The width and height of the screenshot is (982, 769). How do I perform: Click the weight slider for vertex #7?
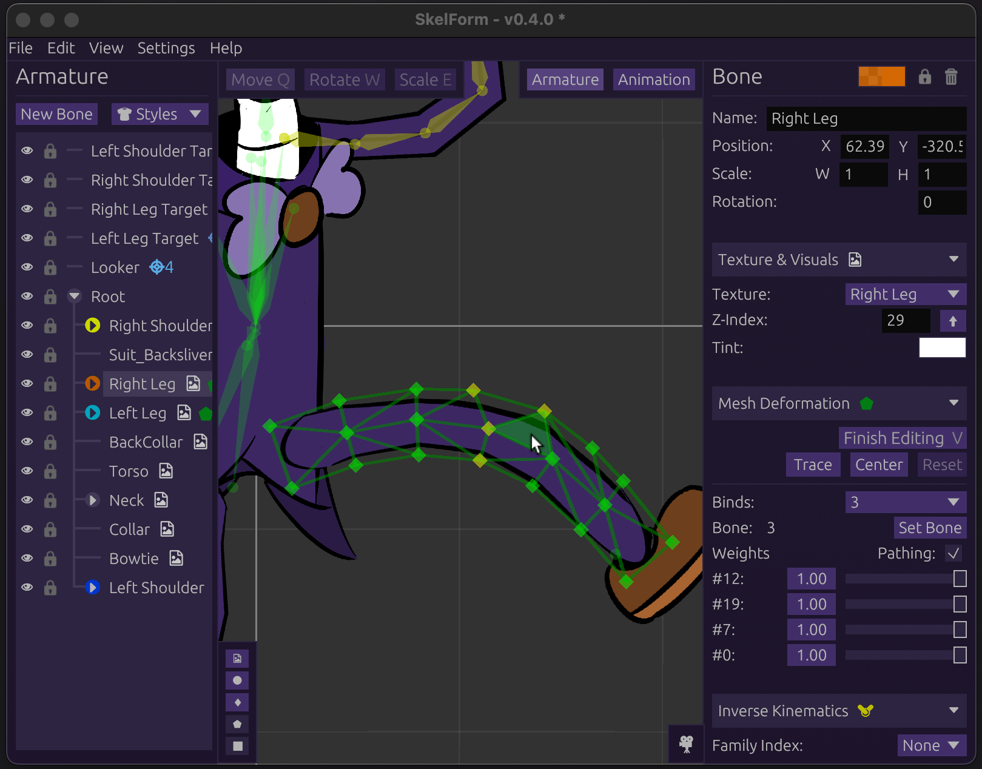[906, 630]
